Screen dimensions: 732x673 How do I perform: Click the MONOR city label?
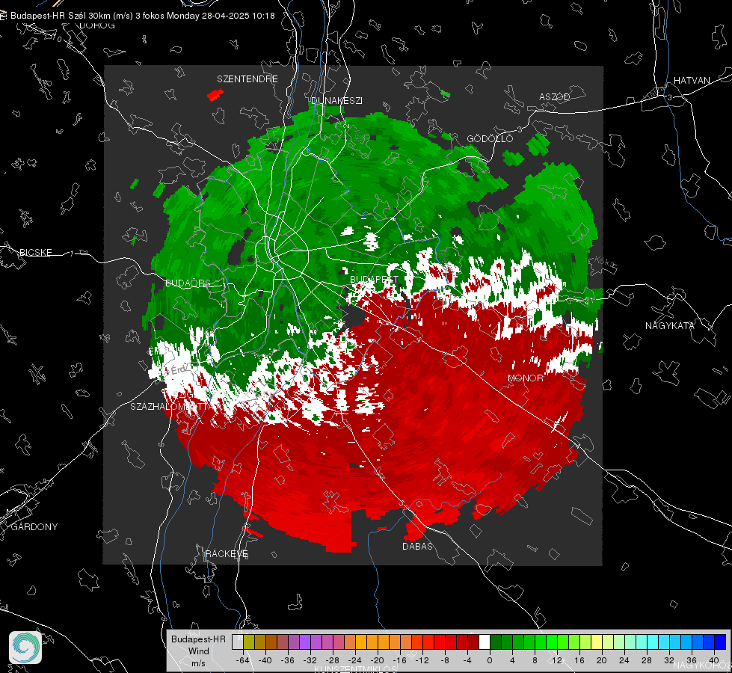tap(526, 378)
